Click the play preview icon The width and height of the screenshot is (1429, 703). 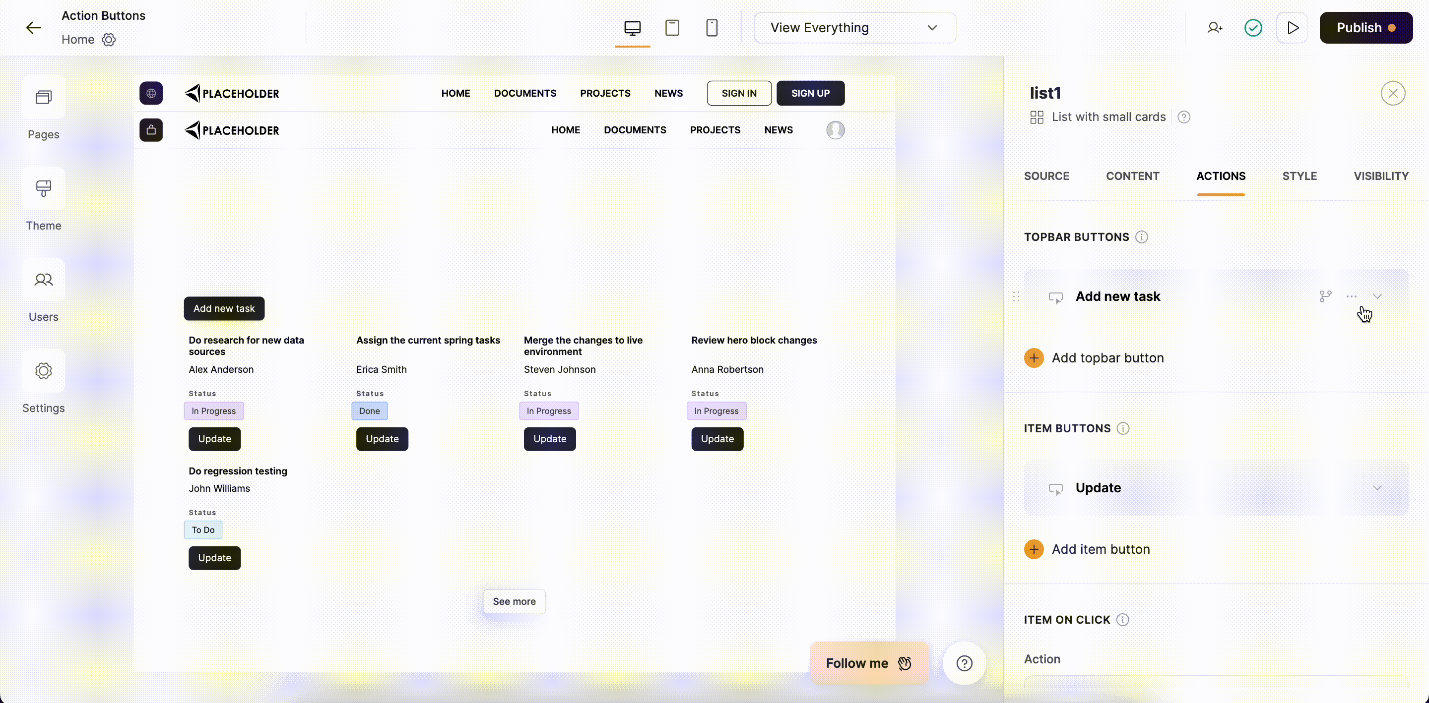[1293, 27]
